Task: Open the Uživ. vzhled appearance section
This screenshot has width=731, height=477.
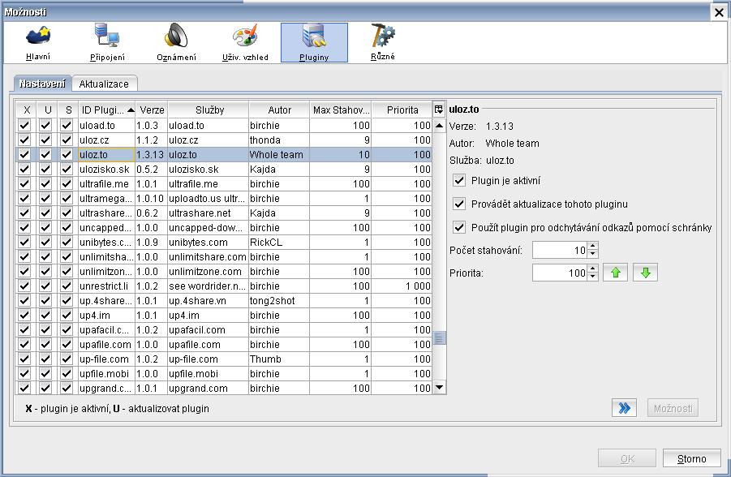Action: coord(245,43)
